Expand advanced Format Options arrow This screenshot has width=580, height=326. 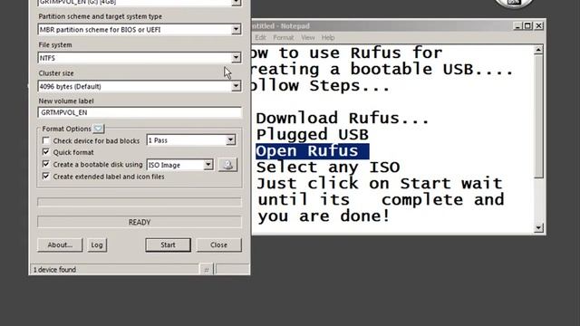point(99,129)
